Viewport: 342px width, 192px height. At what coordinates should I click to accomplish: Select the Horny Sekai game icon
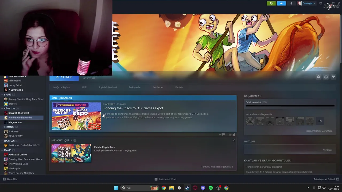(6, 85)
